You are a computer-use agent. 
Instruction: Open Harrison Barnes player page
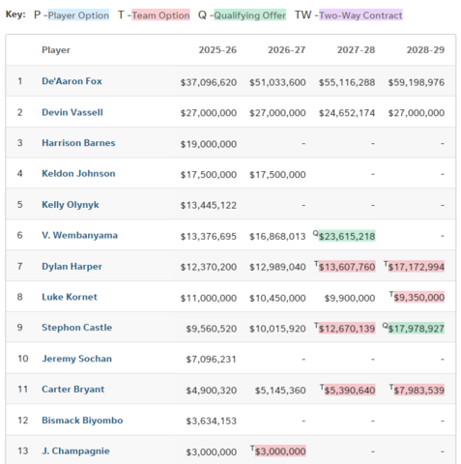point(78,143)
